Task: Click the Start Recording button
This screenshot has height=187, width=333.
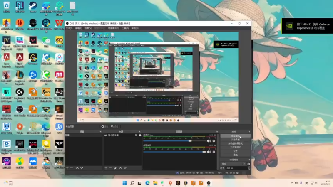Action: (235, 140)
